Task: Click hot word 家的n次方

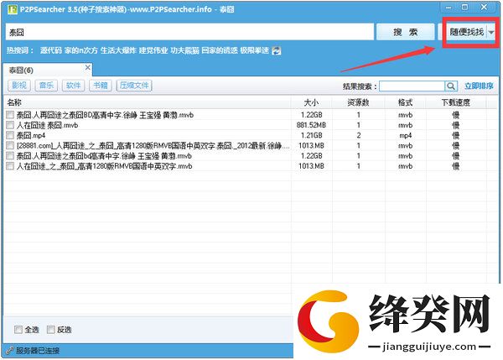Action: pos(81,50)
